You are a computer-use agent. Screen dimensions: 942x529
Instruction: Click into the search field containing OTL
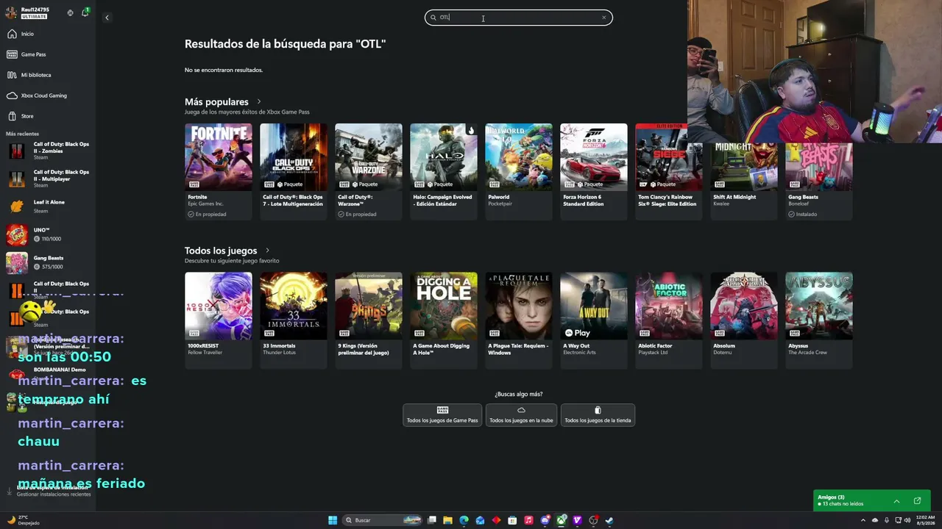pos(518,18)
